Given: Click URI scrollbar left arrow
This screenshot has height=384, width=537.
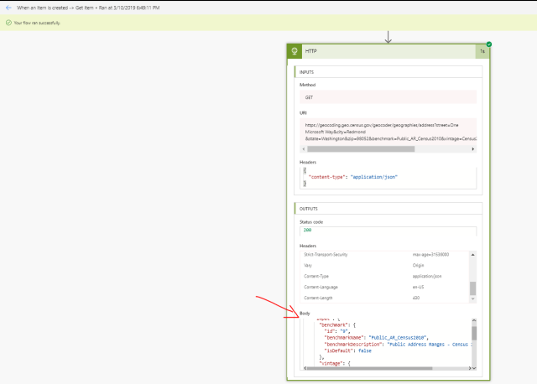Looking at the screenshot, I should 304,149.
